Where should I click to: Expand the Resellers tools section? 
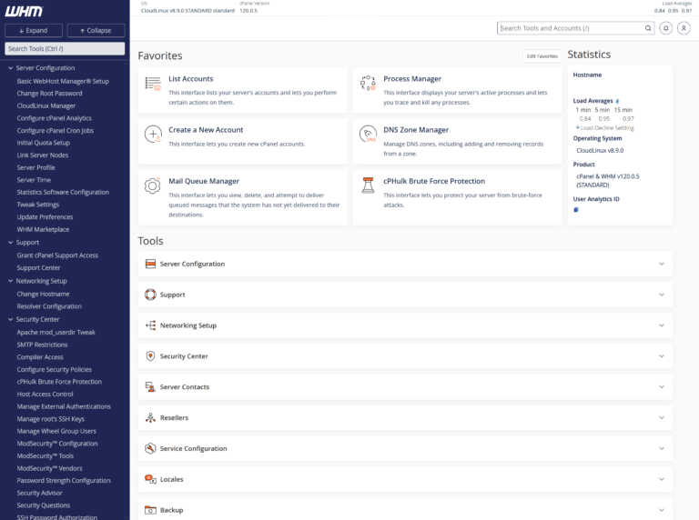(x=662, y=418)
